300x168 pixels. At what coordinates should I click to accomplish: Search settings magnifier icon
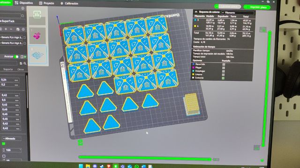coord(25,63)
